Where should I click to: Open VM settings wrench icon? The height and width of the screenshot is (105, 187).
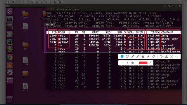coord(23,2)
